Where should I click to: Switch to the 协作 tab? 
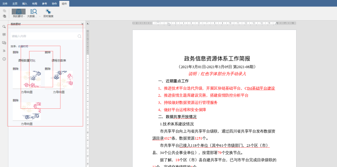click(54, 4)
